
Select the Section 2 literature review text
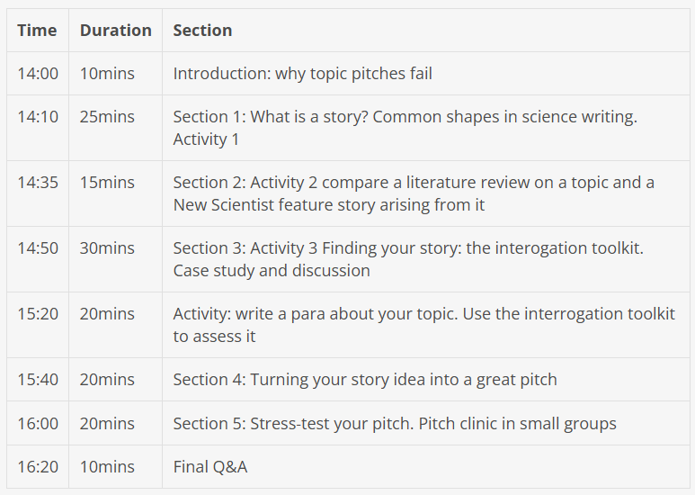pos(414,193)
